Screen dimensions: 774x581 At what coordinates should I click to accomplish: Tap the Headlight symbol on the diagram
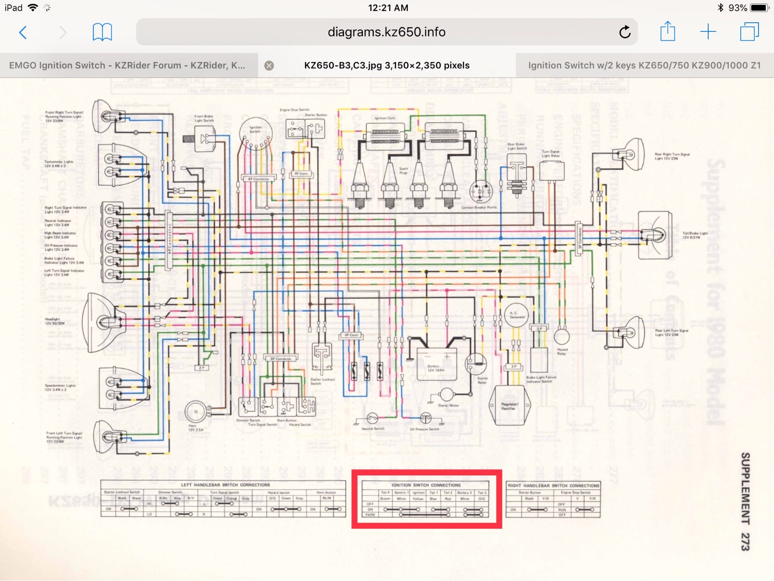click(103, 320)
